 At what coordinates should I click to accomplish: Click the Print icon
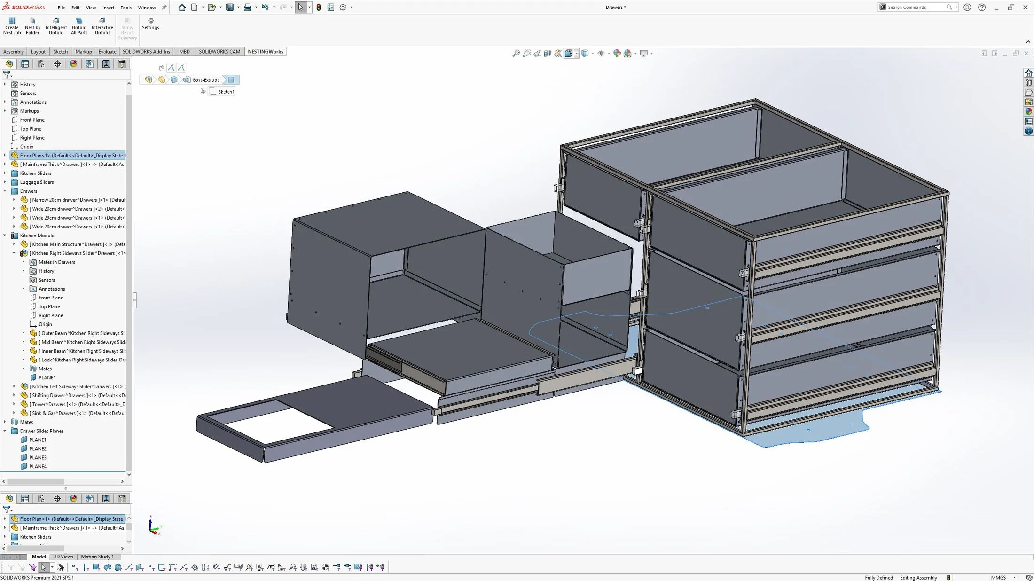(x=247, y=7)
